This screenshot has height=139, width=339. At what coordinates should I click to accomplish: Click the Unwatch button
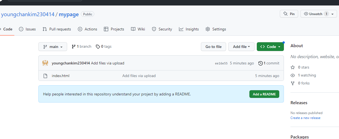pos(315,14)
